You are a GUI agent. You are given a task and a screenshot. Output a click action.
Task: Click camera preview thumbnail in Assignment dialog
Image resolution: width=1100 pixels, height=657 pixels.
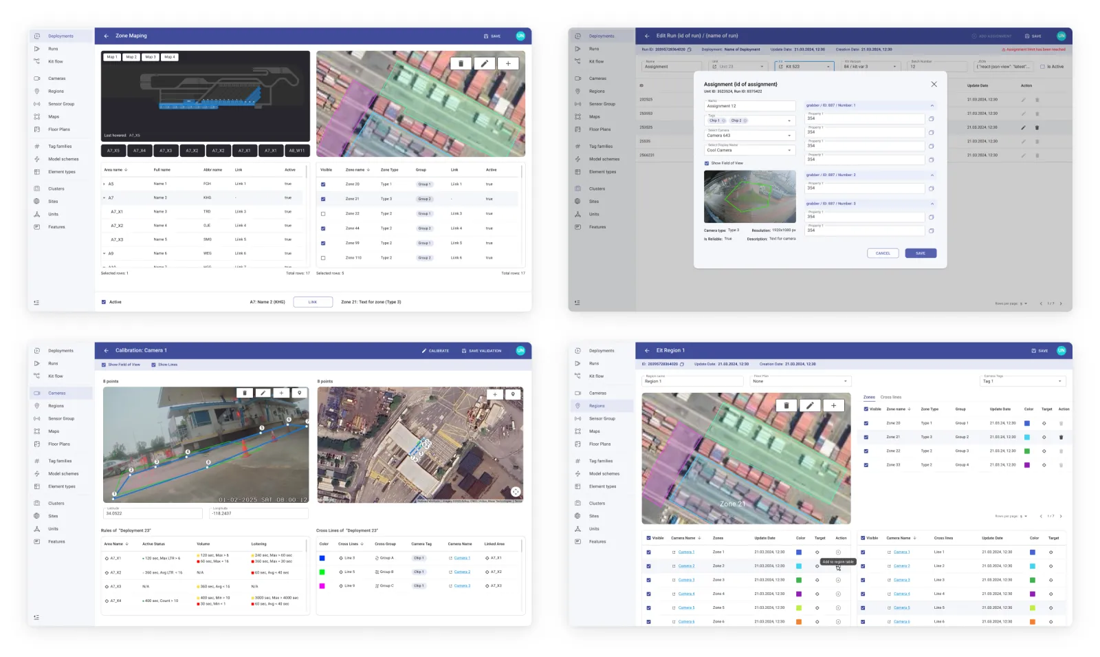[x=750, y=197]
